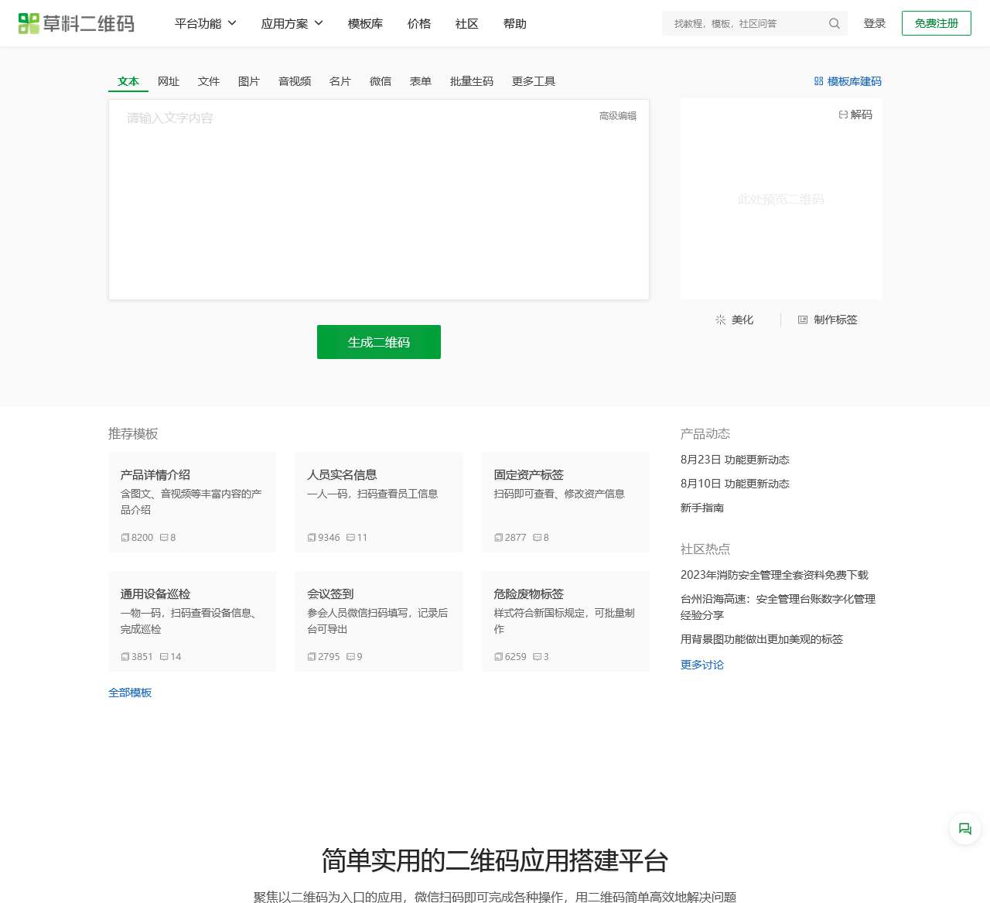Image resolution: width=990 pixels, height=903 pixels.
Task: Open the chat feedback floating icon
Action: tap(964, 829)
